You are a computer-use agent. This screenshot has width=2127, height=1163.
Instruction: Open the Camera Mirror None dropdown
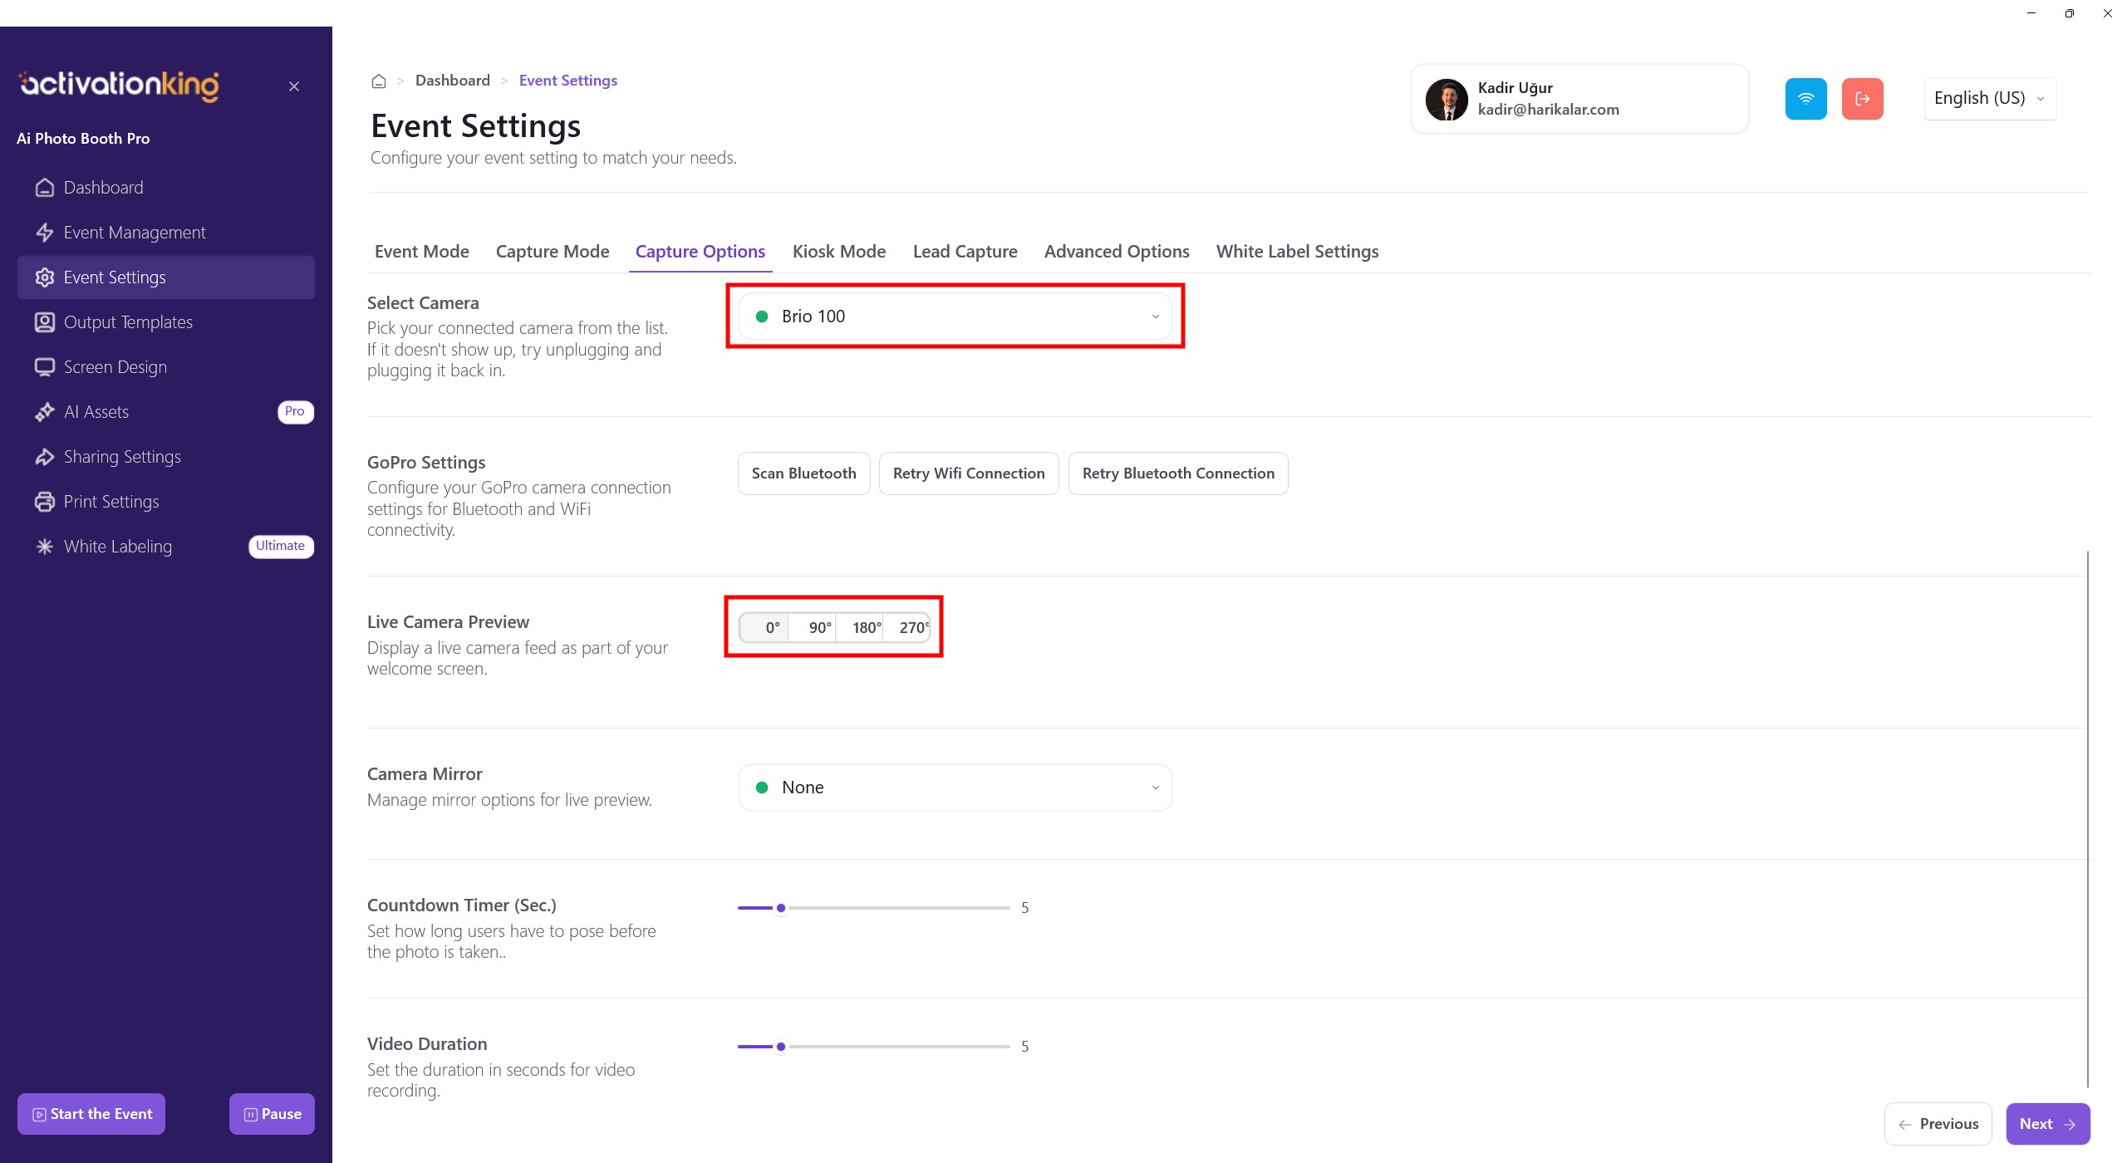coord(955,788)
